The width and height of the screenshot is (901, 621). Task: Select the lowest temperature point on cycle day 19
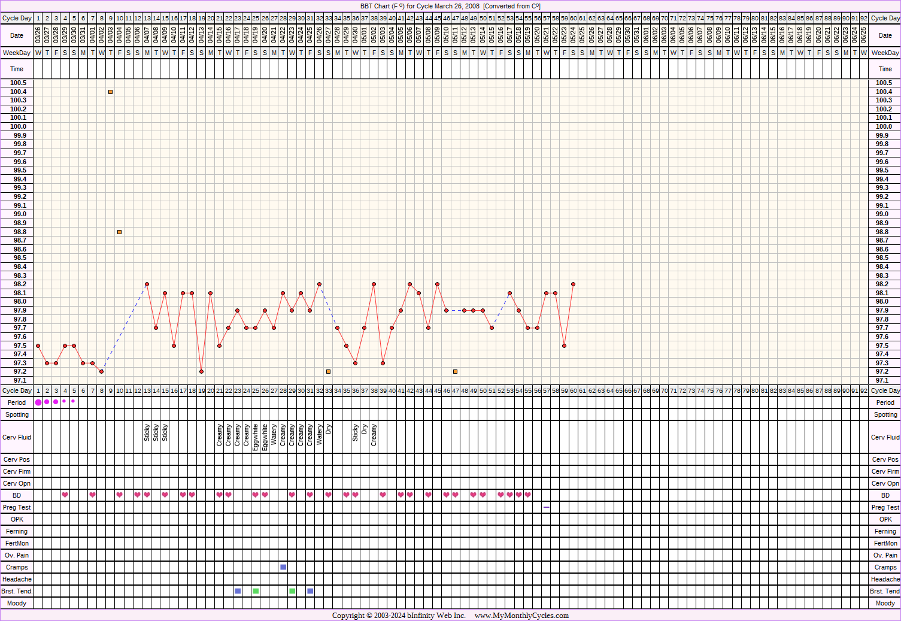click(x=202, y=371)
